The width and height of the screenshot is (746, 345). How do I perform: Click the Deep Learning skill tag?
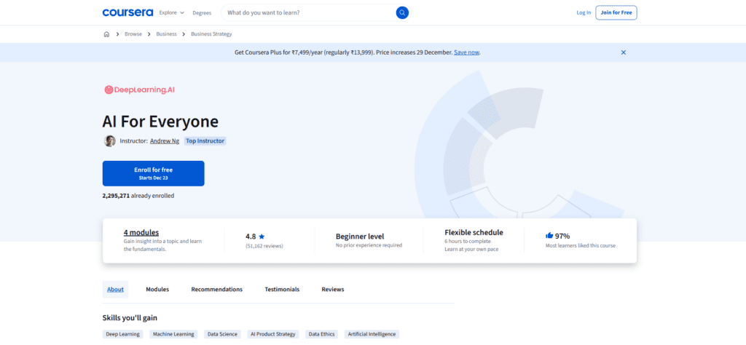click(x=122, y=334)
